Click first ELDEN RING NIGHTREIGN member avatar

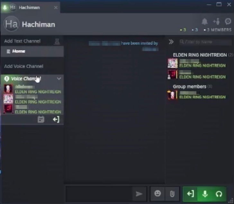[x=173, y=63]
